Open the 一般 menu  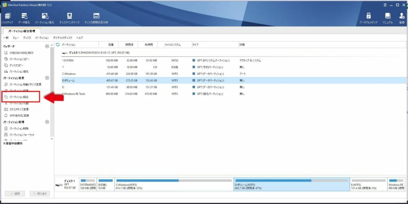point(6,38)
